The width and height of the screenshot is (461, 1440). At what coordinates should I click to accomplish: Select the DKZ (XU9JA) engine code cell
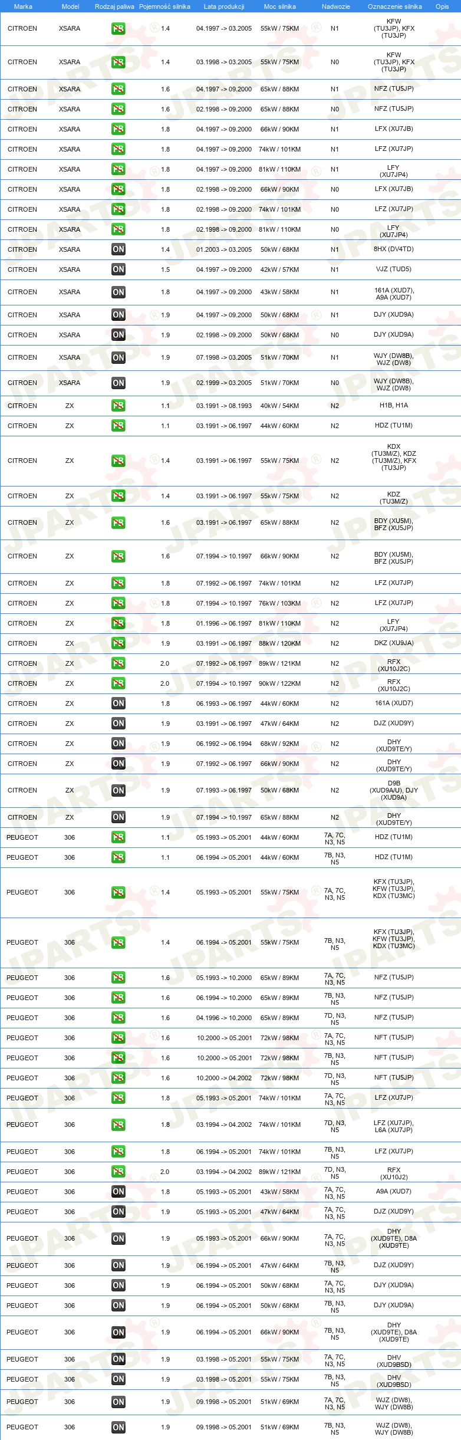[394, 643]
